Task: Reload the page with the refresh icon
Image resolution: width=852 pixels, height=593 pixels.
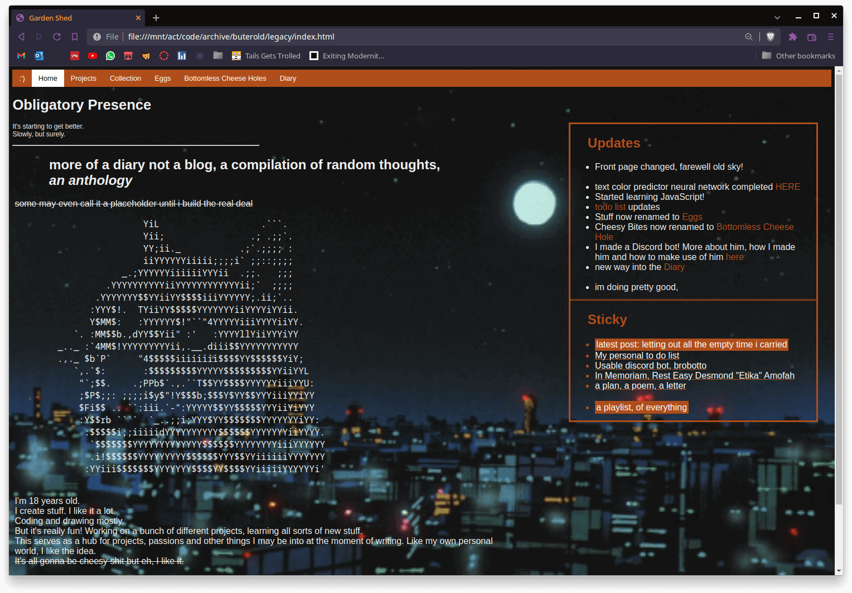Action: (57, 37)
